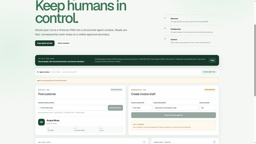Click the Tab-local state count badge
The width and height of the screenshot is (256, 144).
(144, 142)
